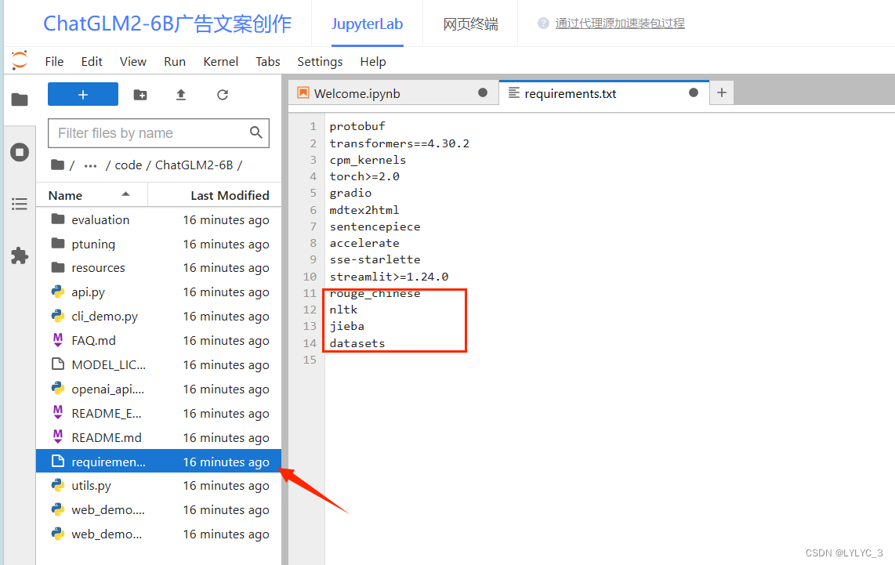Click the search magnifier icon

255,132
